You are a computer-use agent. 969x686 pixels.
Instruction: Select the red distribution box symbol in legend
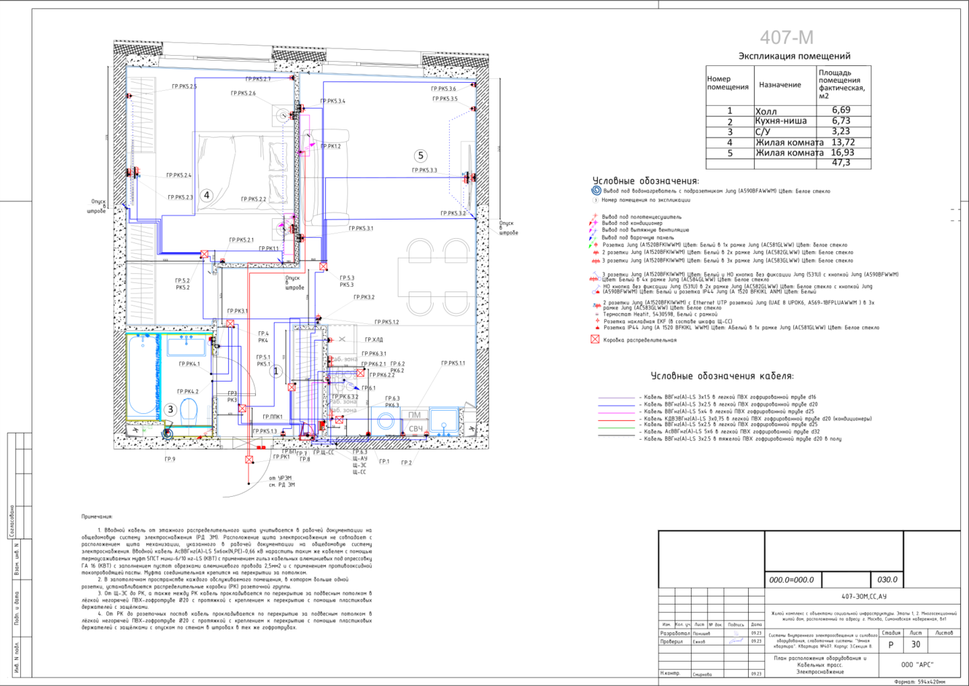tap(595, 339)
